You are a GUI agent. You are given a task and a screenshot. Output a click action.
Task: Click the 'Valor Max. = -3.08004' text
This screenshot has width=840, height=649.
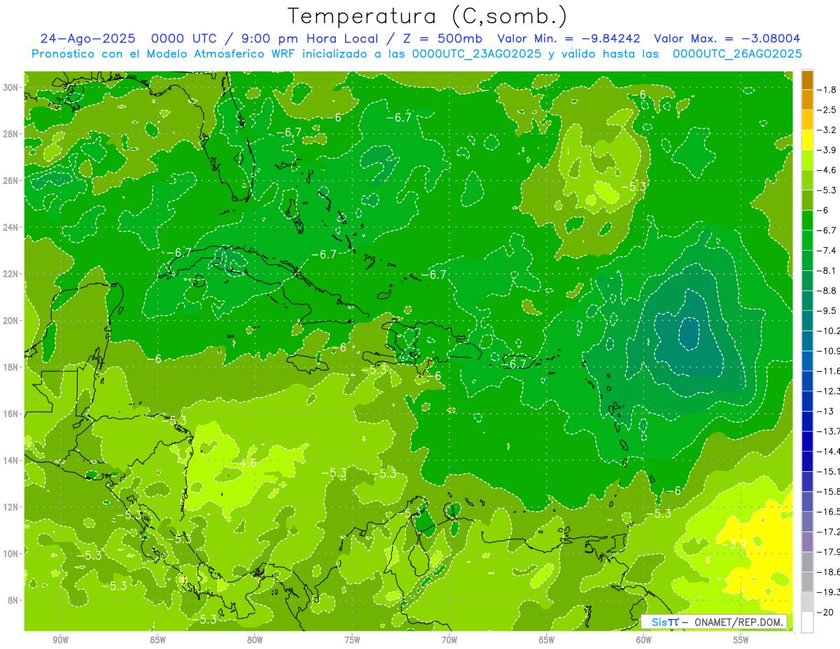[x=727, y=39]
